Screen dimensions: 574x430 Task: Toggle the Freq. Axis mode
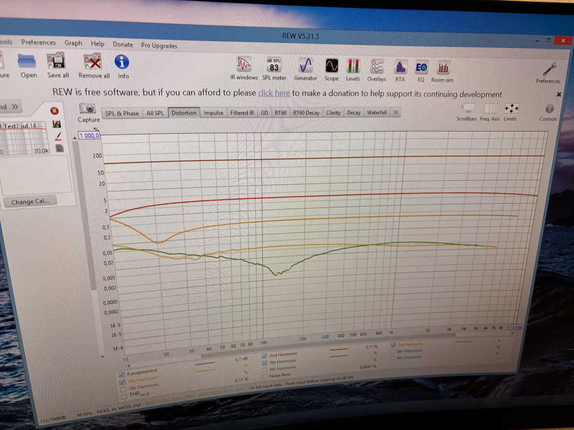(490, 112)
